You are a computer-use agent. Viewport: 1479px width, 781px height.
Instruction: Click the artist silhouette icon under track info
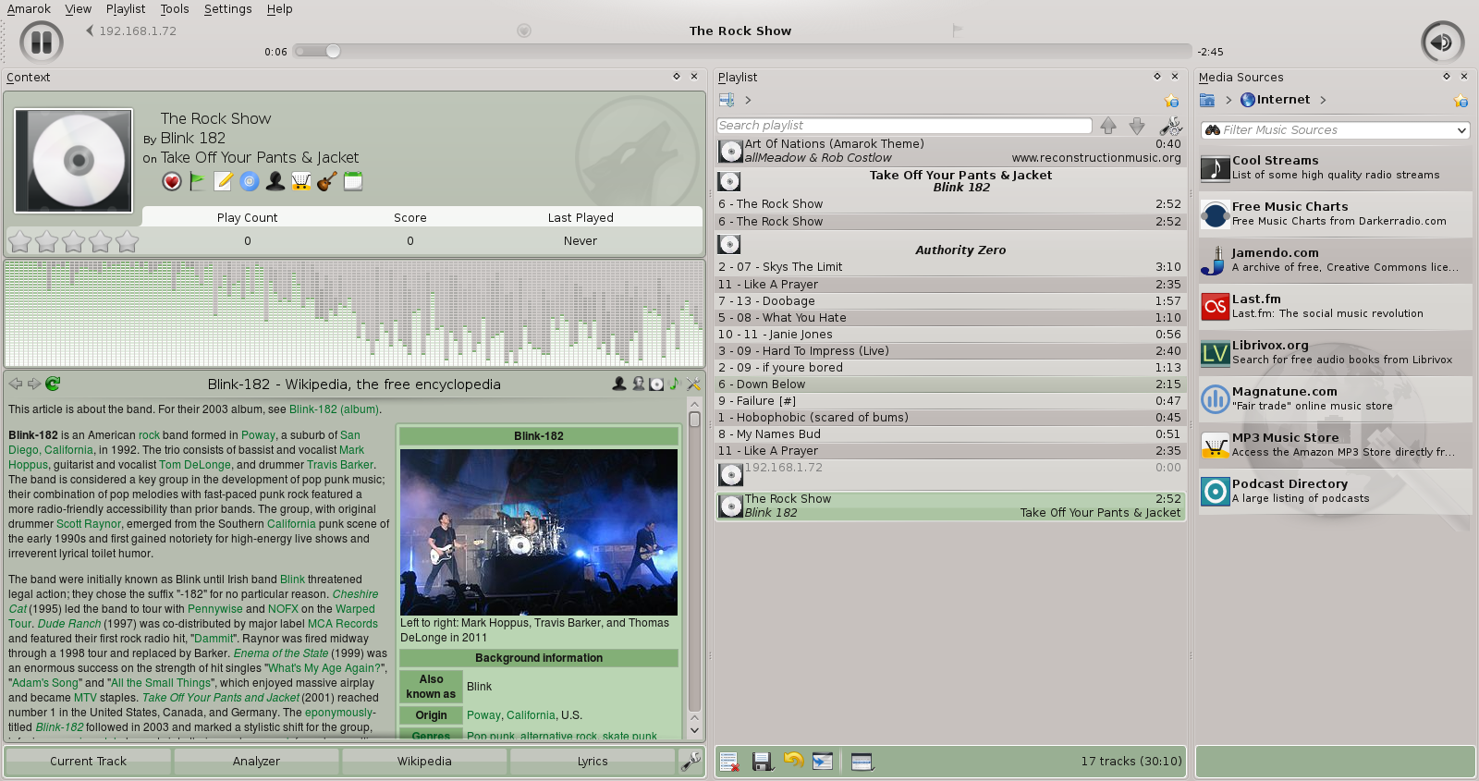pos(275,181)
